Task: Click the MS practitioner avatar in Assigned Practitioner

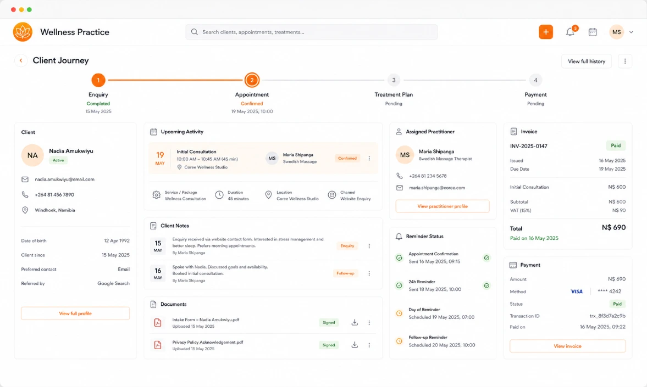Action: click(x=405, y=155)
